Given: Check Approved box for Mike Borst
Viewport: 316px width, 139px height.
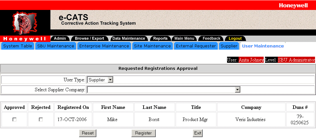Looking at the screenshot, I should pyautogui.click(x=14, y=119).
